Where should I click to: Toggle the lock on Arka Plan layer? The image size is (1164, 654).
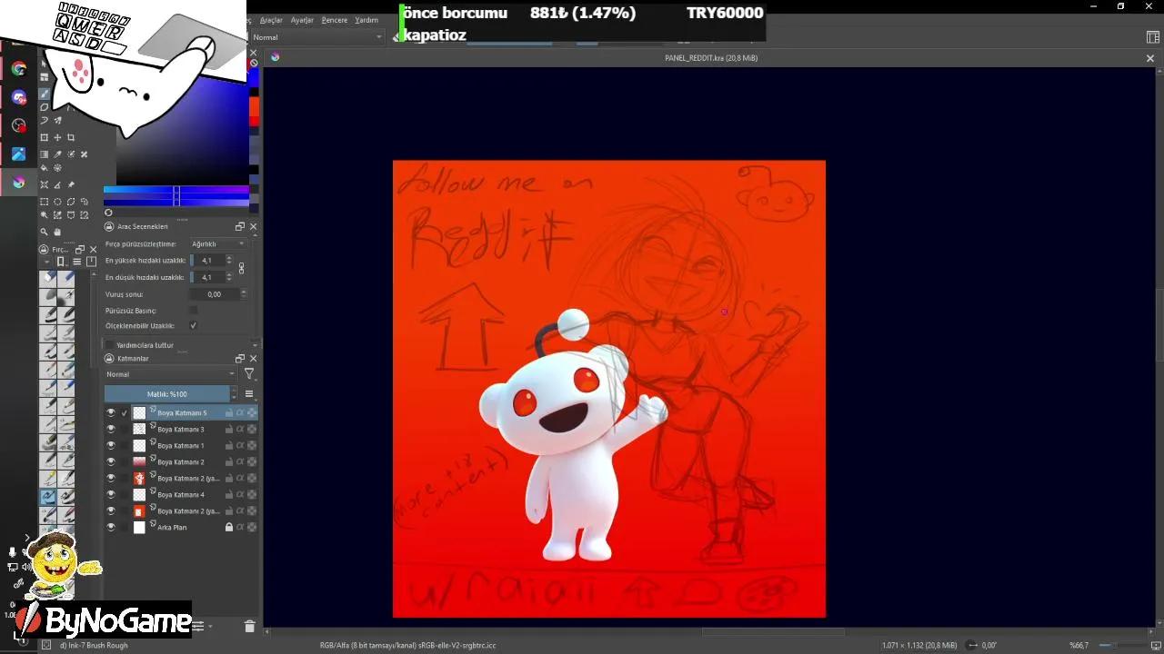[229, 527]
